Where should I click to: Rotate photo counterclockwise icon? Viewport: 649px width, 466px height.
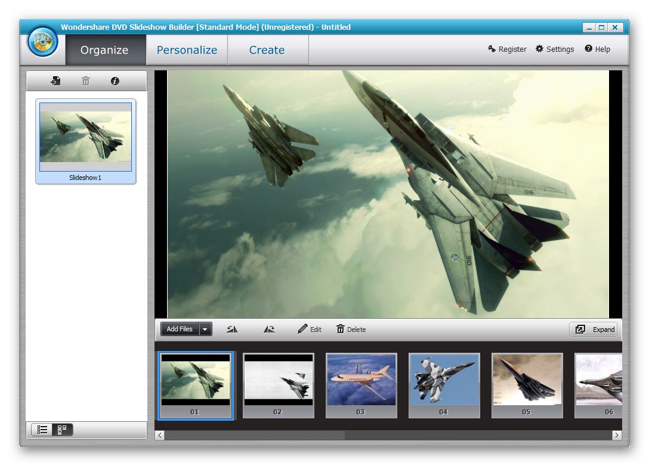(x=232, y=329)
